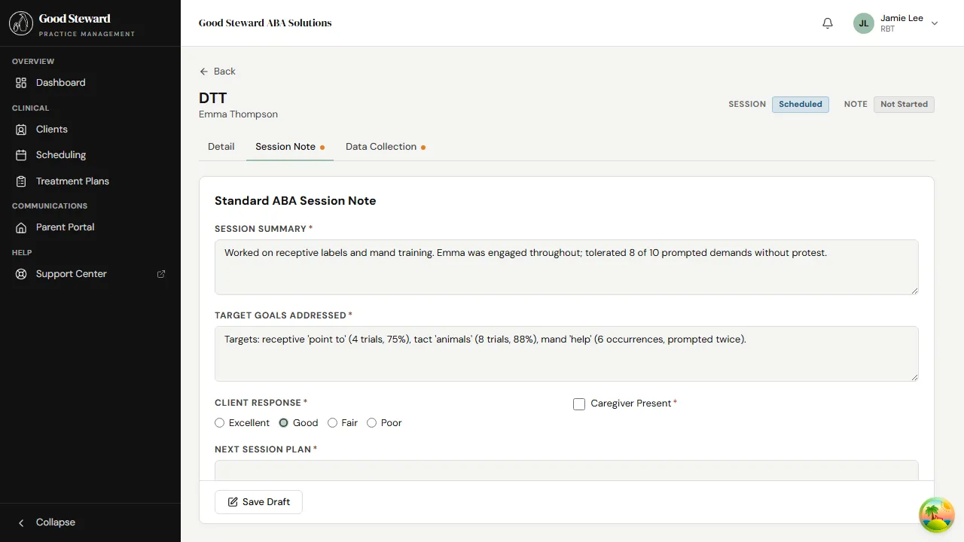Open the Data Collection tab
The height and width of the screenshot is (542, 964).
click(x=381, y=147)
